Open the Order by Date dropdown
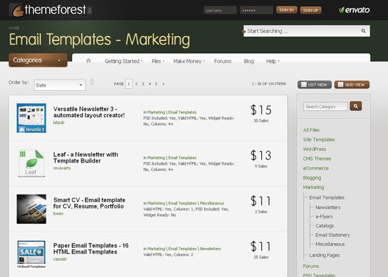388x277 pixels. point(60,85)
